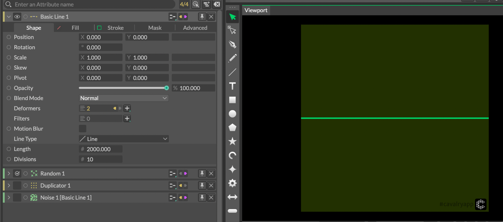503x222 pixels.
Task: Open connections icon on Duplicator 1 row
Action: pos(172,185)
